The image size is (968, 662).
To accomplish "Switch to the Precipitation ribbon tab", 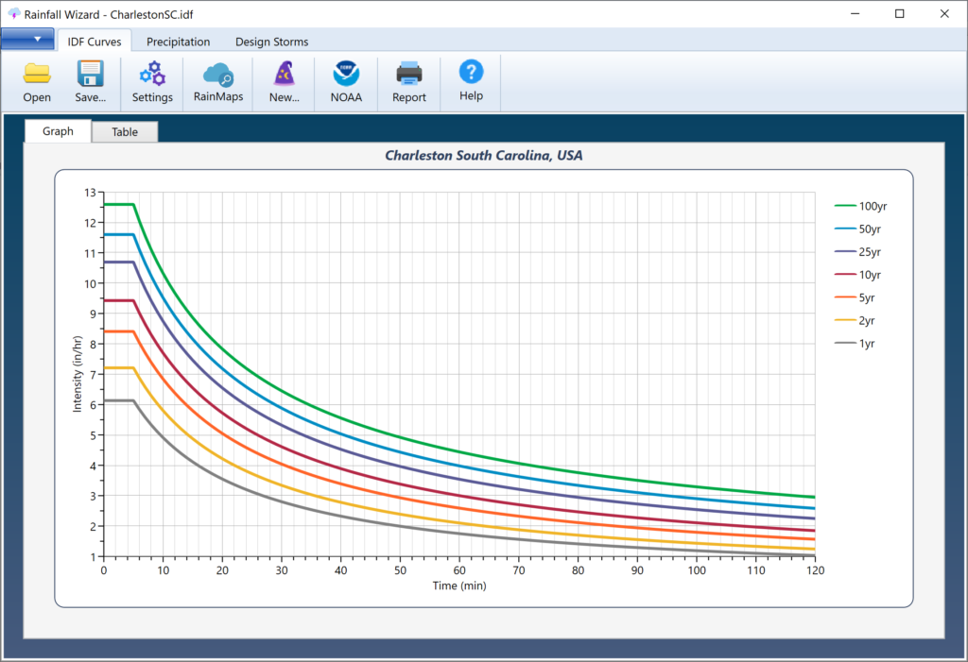I will pos(178,42).
